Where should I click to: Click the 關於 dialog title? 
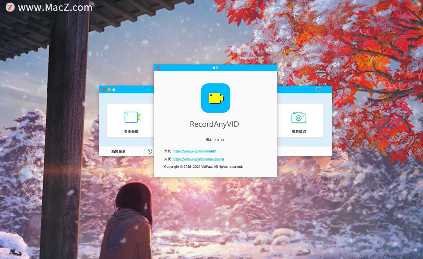[215, 68]
